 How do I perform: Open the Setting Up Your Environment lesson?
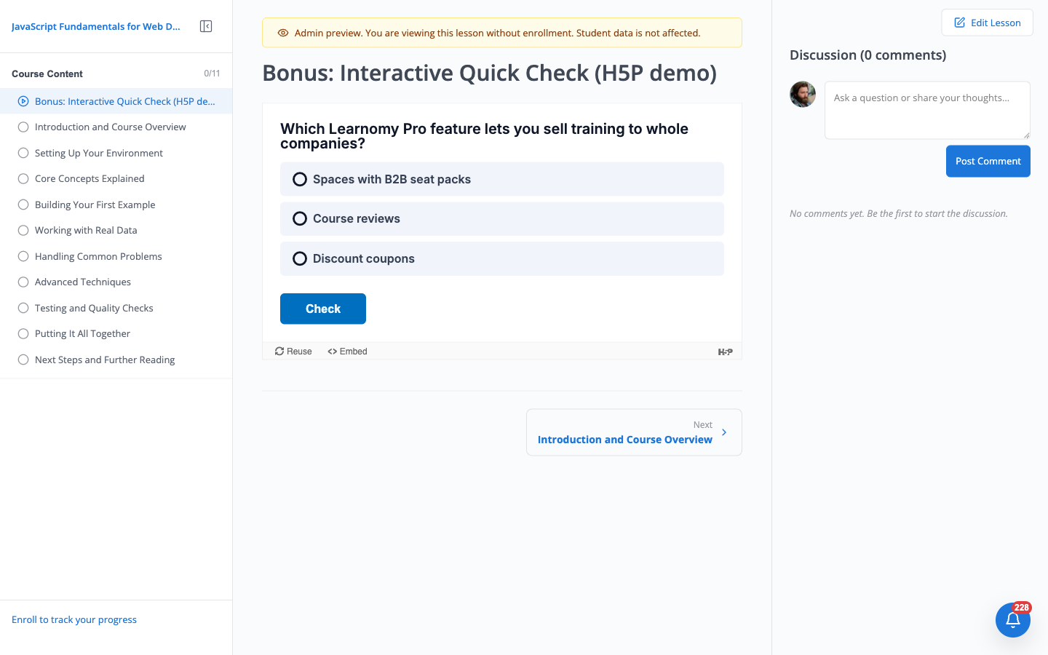(x=116, y=153)
